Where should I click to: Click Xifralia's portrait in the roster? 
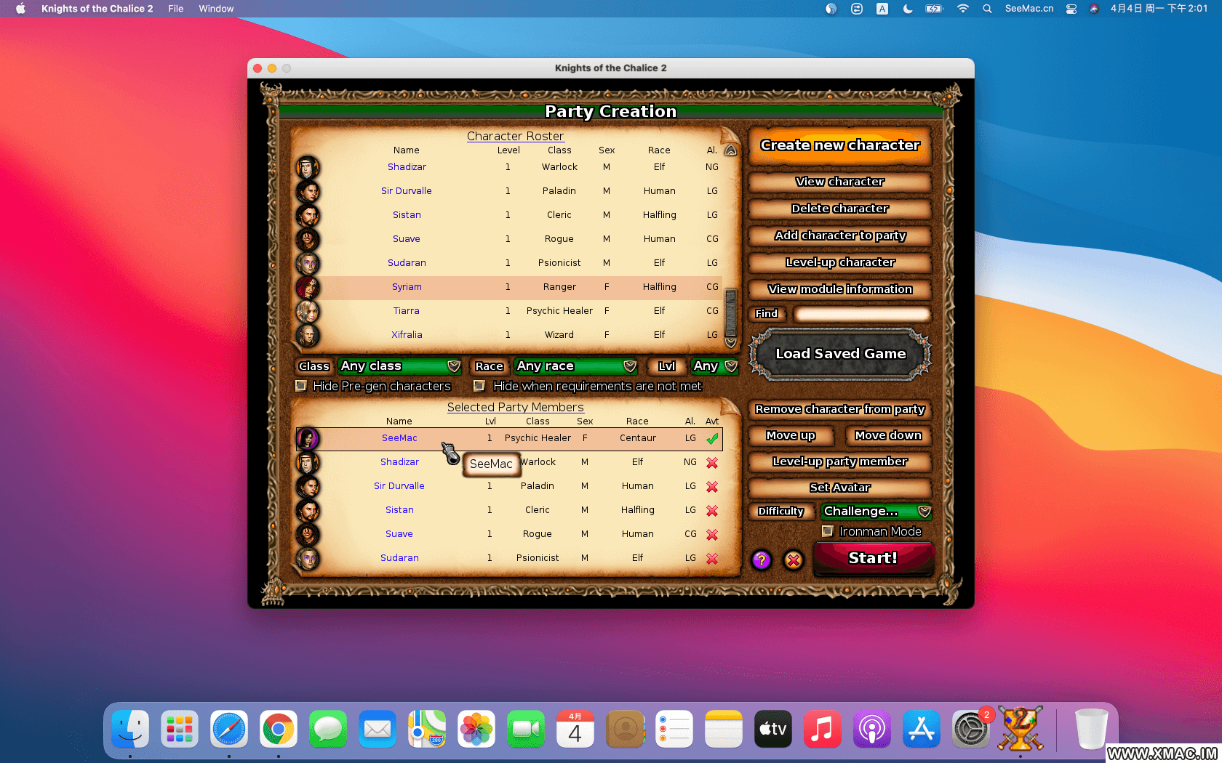coord(308,335)
